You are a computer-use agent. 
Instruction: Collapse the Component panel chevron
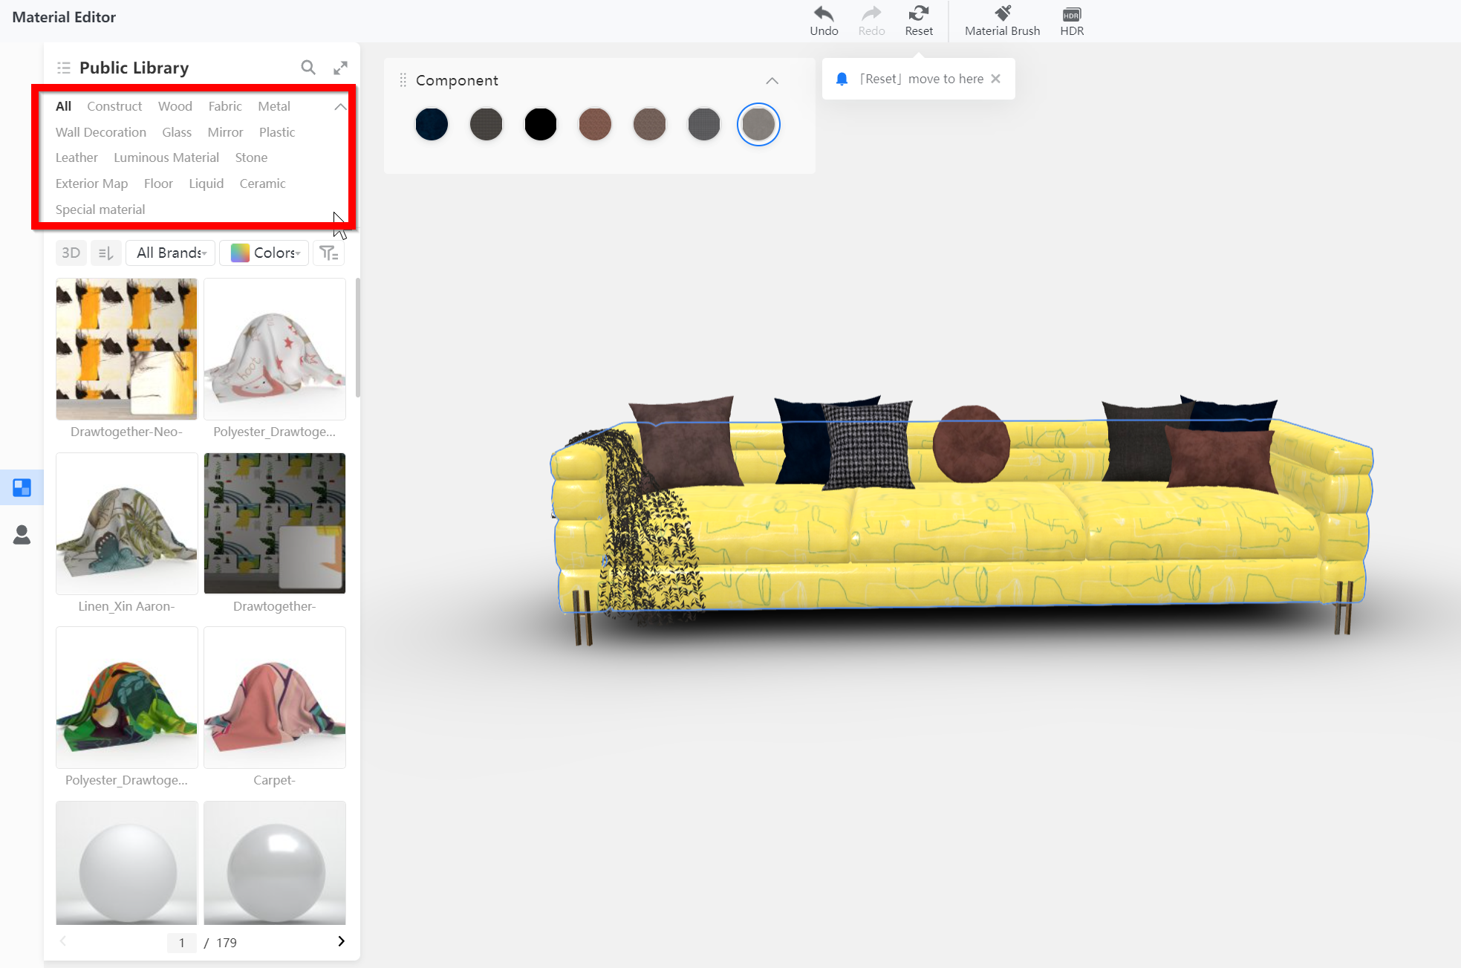(x=772, y=80)
